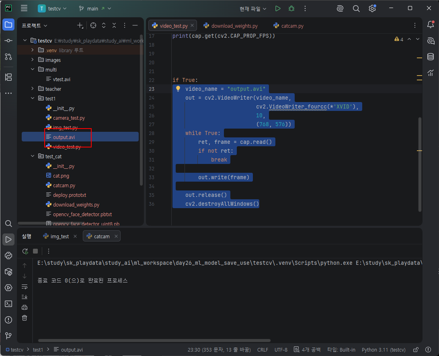Image resolution: width=439 pixels, height=356 pixels.
Task: Open the main hamburger menu
Action: tap(24, 8)
